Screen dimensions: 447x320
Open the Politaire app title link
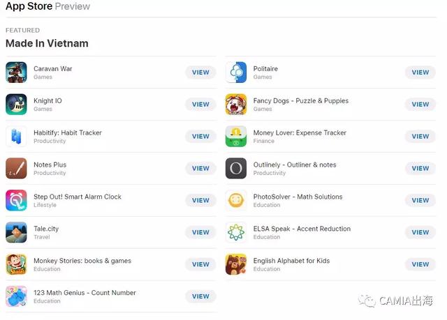pos(265,69)
